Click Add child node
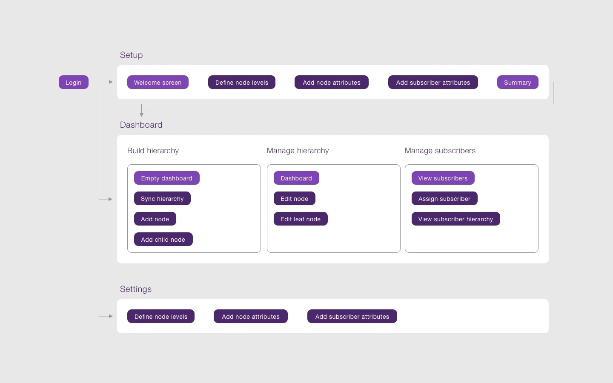This screenshot has width=613, height=383. pos(163,239)
